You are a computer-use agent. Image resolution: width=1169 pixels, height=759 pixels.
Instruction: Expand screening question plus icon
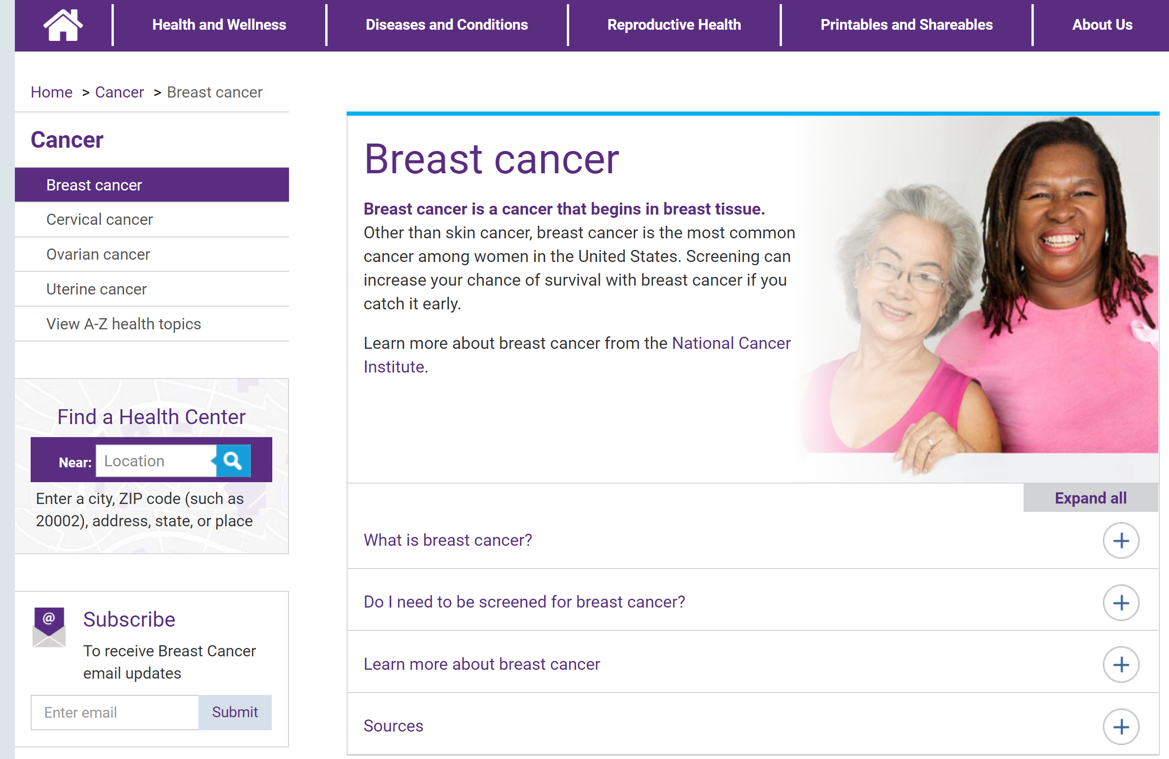pyautogui.click(x=1120, y=602)
